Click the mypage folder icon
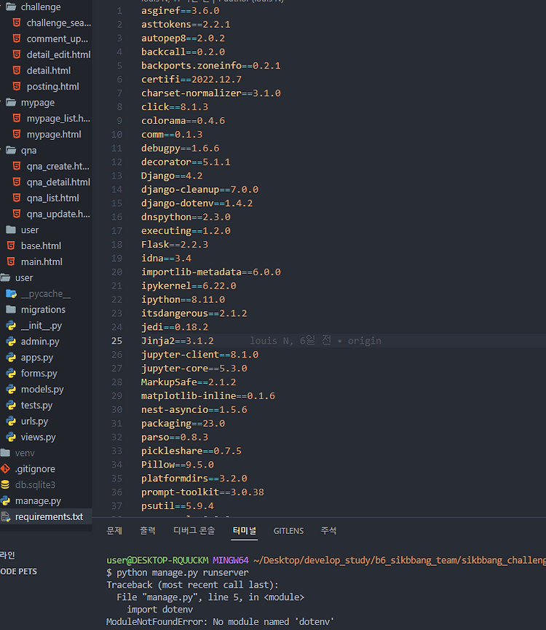Image resolution: width=546 pixels, height=630 pixels. (11, 102)
